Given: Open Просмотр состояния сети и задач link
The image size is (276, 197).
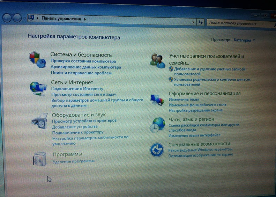Looking at the screenshot, I should [84, 94].
